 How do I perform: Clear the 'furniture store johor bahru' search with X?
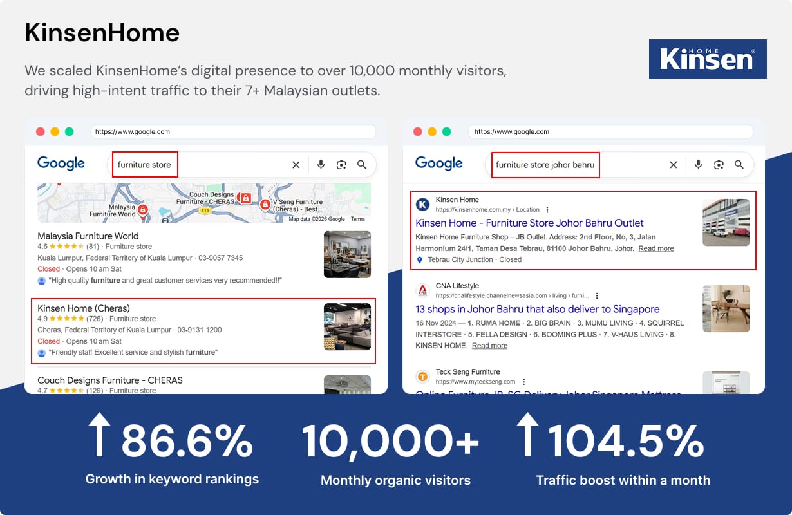pyautogui.click(x=674, y=165)
